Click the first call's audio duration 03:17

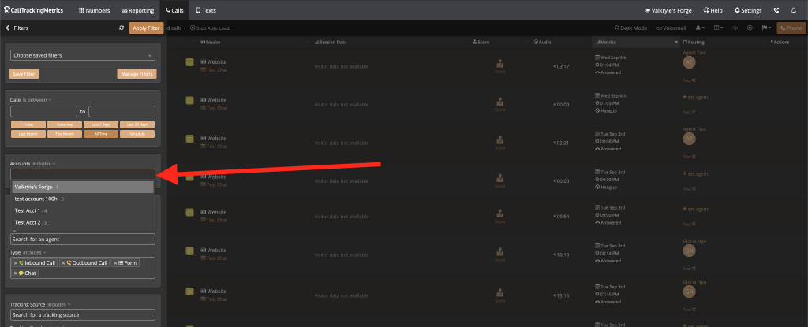(561, 66)
